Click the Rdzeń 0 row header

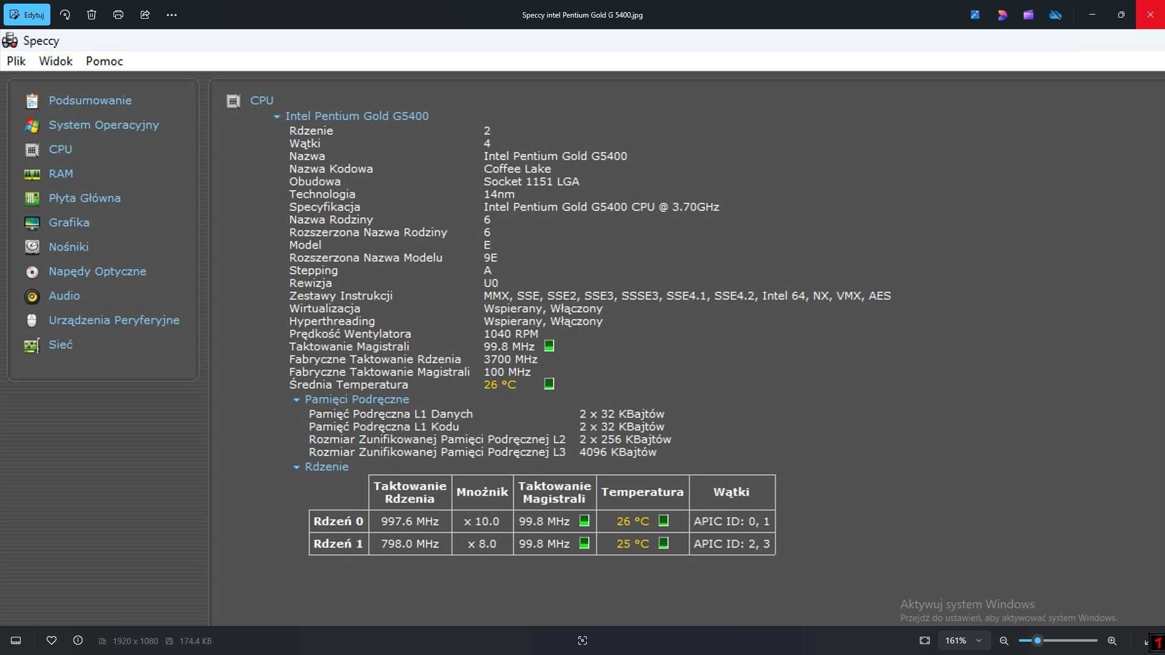[339, 522]
